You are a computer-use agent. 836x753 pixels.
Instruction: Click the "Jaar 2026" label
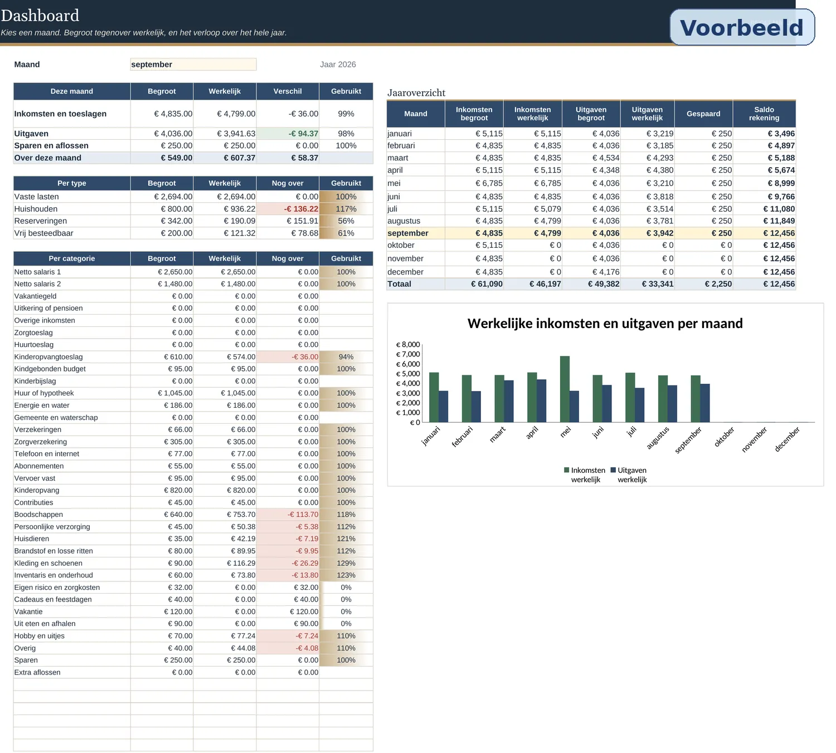[338, 65]
